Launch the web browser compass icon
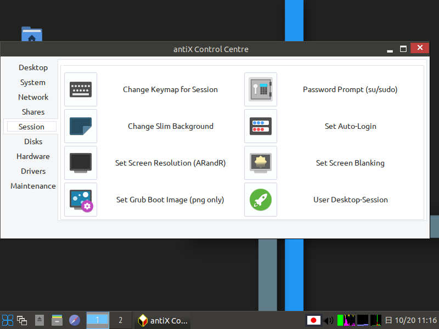The height and width of the screenshot is (329, 439). pyautogui.click(x=75, y=320)
